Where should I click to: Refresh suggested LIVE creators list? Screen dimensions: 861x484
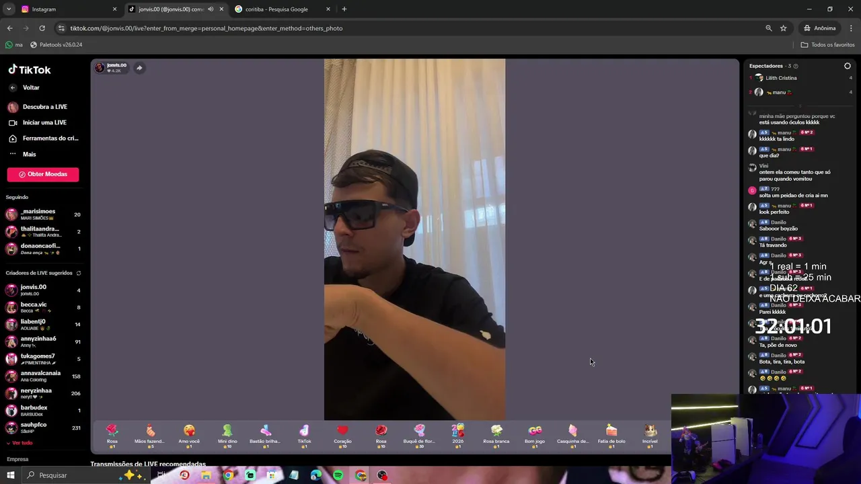[79, 273]
